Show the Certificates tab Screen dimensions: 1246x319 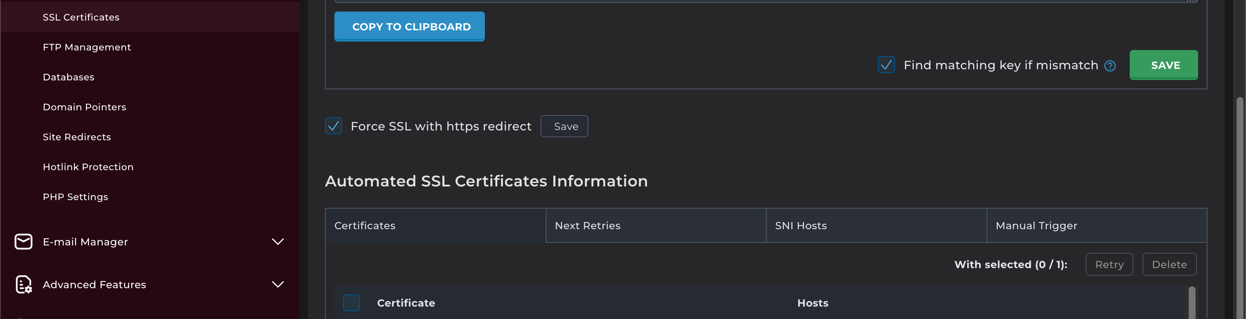coord(435,226)
